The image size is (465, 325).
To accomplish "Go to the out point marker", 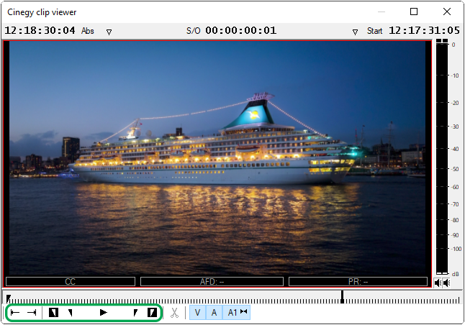I will point(135,313).
